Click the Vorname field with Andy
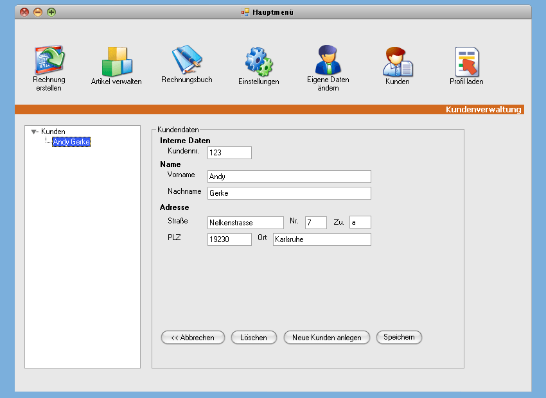The height and width of the screenshot is (398, 546). pyautogui.click(x=289, y=177)
